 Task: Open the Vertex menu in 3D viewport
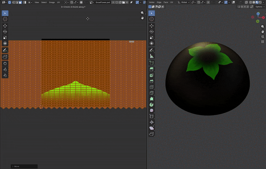(152, 2)
